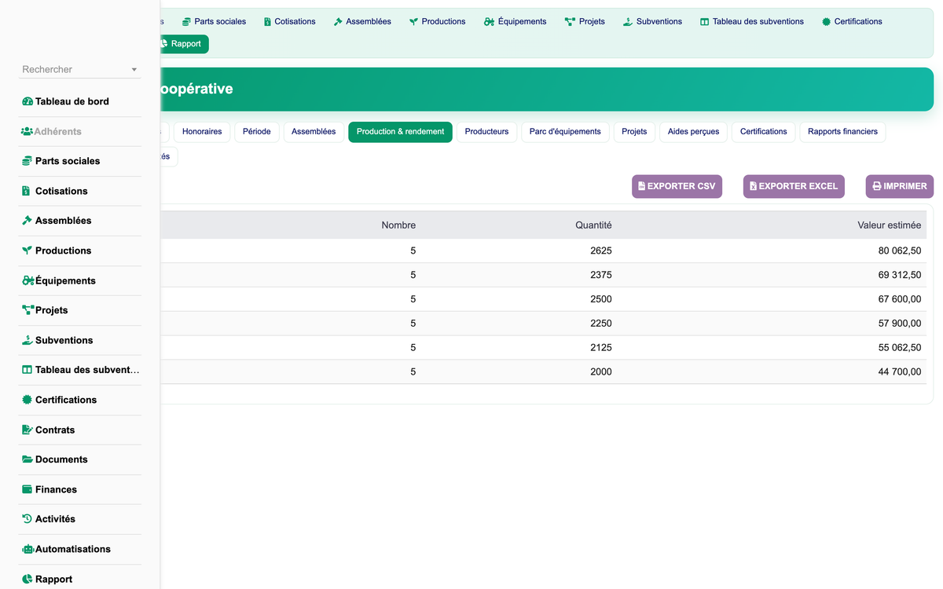Switch to the Période report tab
This screenshot has width=943, height=589.
[x=257, y=132]
